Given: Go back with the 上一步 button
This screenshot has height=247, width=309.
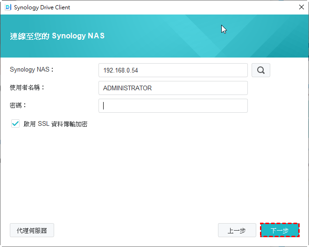Looking at the screenshot, I should pos(237,230).
